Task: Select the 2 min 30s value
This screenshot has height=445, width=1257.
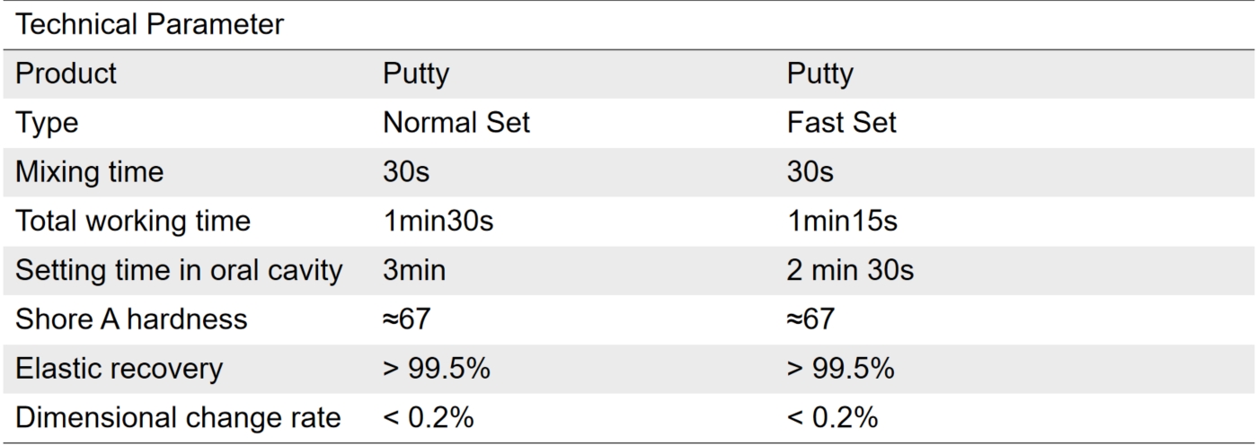Action: 851,270
